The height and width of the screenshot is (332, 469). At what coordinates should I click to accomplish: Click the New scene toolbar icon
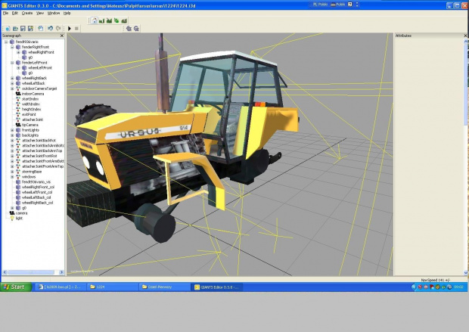[8, 29]
